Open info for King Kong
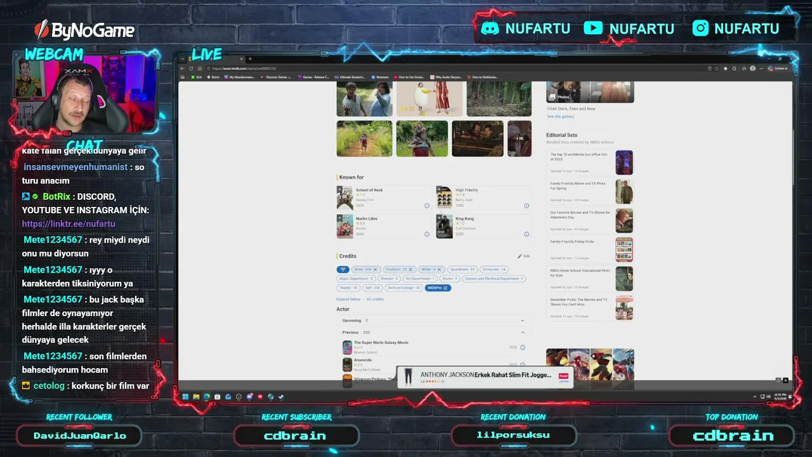The height and width of the screenshot is (457, 812). (x=527, y=234)
